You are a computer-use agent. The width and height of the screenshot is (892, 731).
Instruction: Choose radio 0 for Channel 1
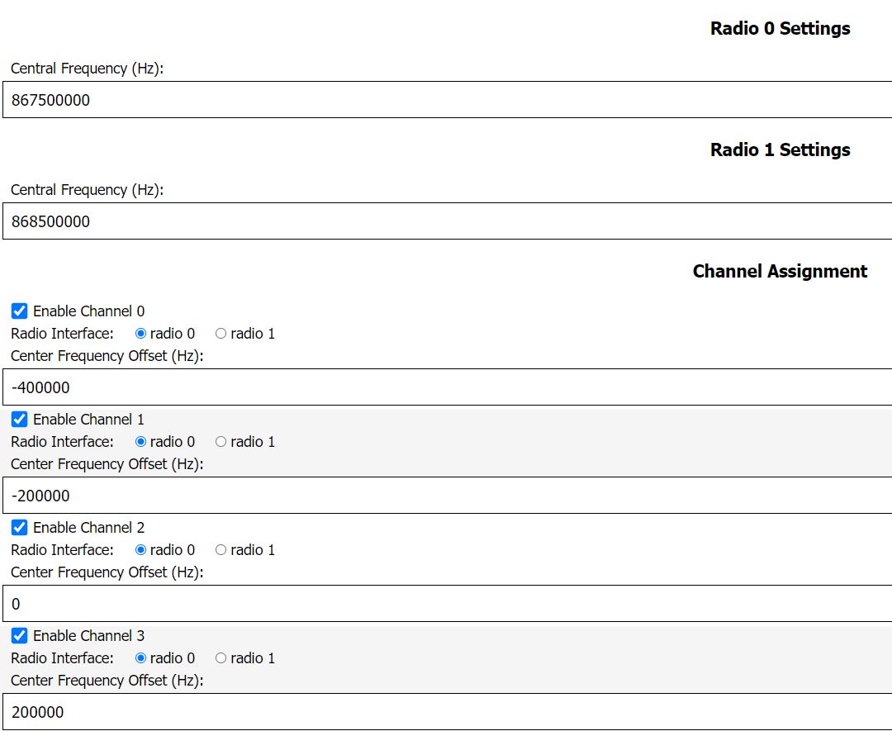click(140, 442)
